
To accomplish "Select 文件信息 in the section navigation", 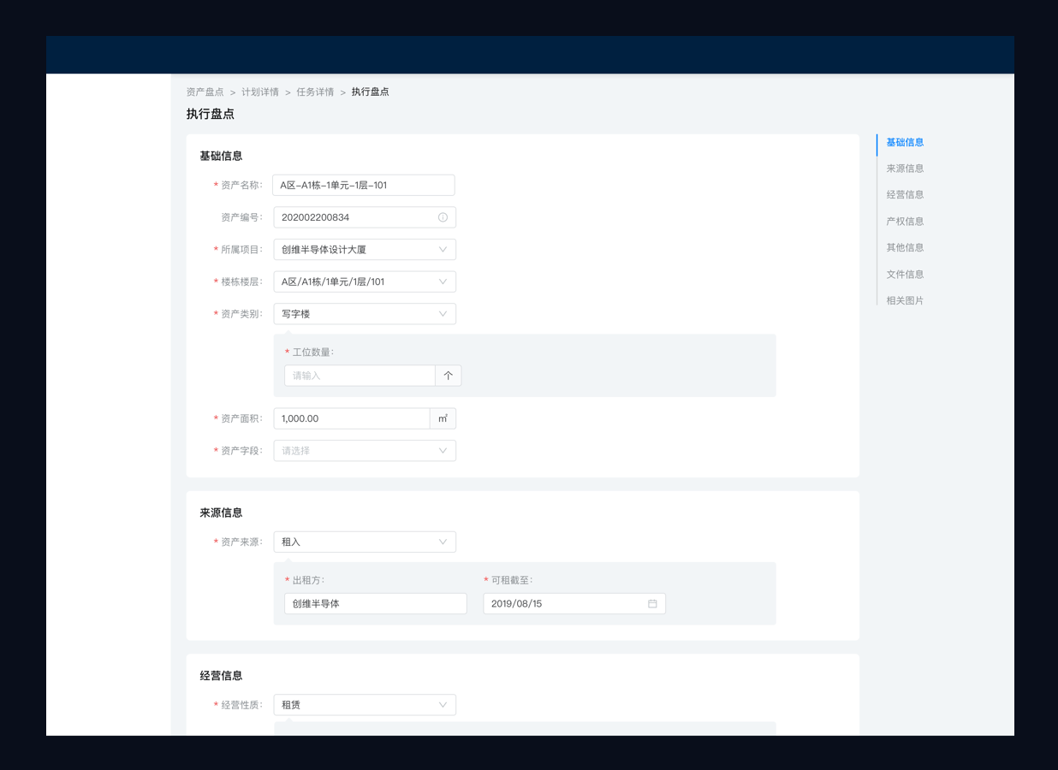I will 905,274.
